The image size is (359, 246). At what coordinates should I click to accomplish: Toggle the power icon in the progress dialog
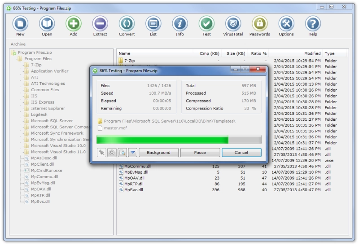click(112, 153)
